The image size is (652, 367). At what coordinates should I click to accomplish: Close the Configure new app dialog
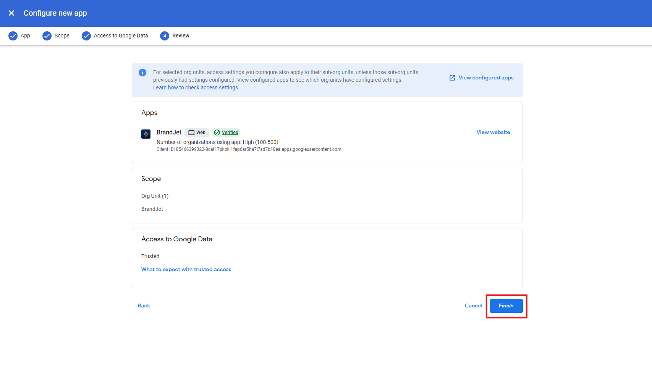(11, 13)
